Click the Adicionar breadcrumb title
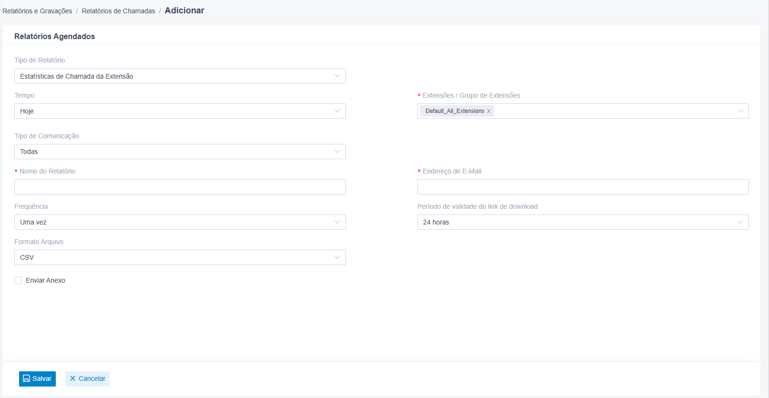Image resolution: width=769 pixels, height=398 pixels. (185, 10)
